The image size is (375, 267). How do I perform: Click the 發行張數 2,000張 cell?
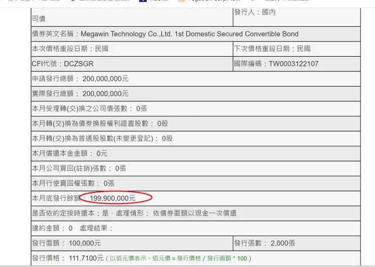click(x=296, y=243)
